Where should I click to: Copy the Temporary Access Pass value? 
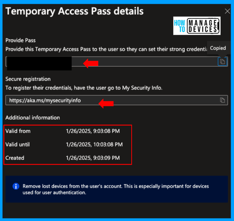223,61
